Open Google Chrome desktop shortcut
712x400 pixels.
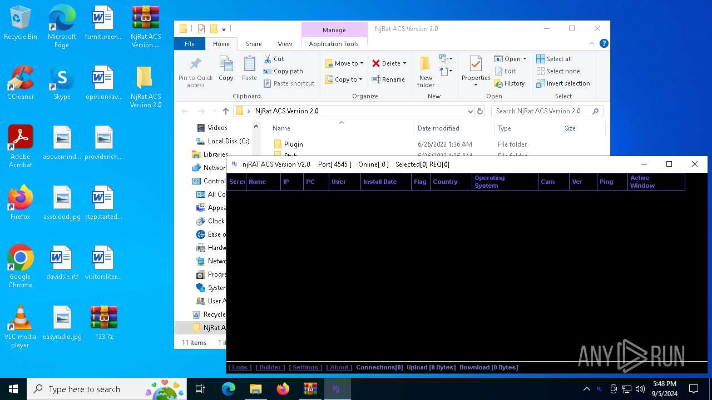pos(21,267)
